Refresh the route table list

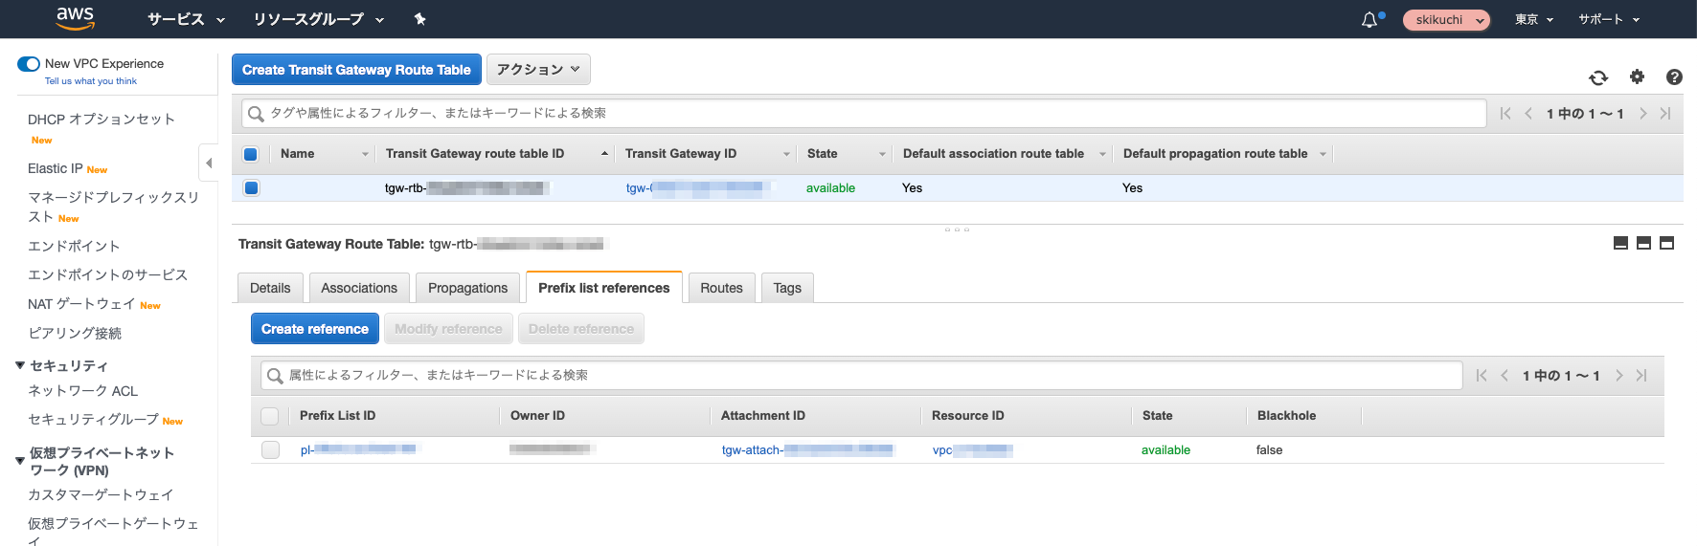coord(1598,77)
